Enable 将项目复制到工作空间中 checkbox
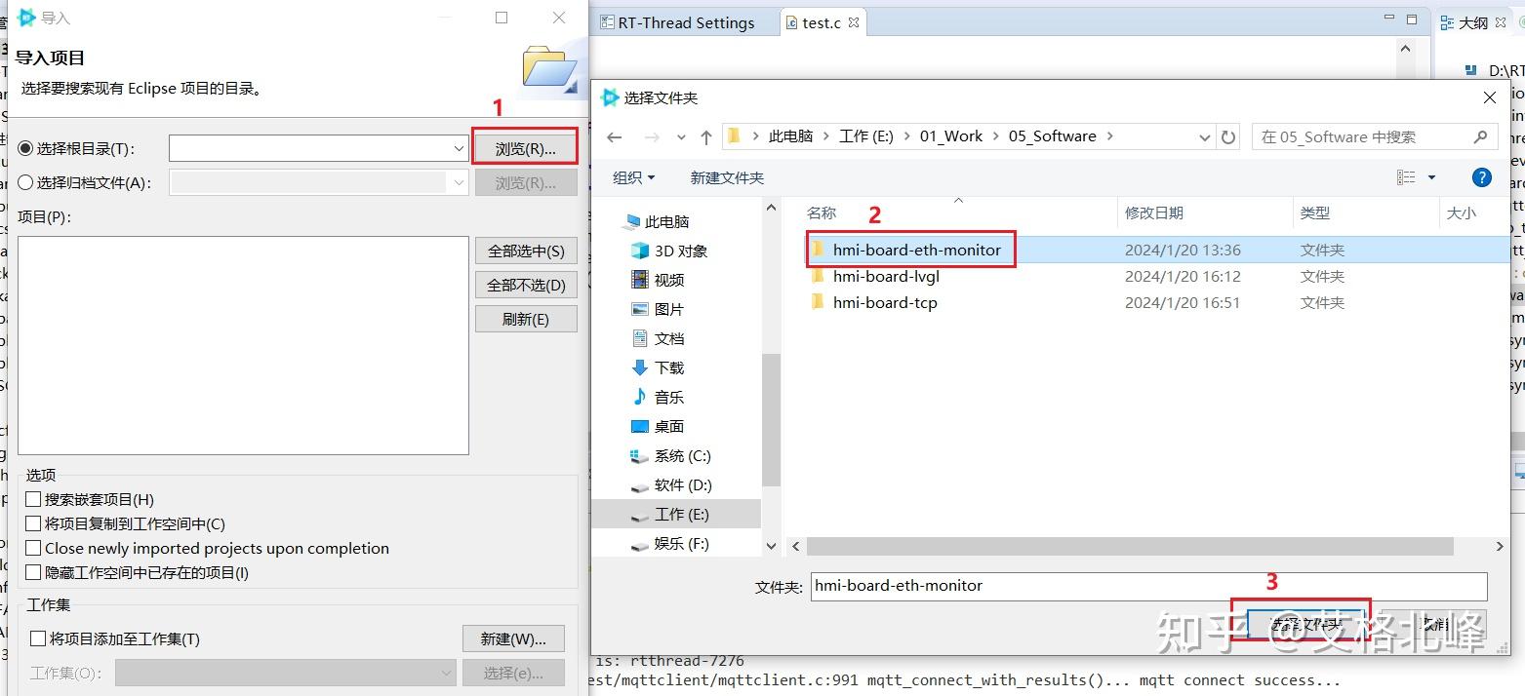 coord(33,523)
